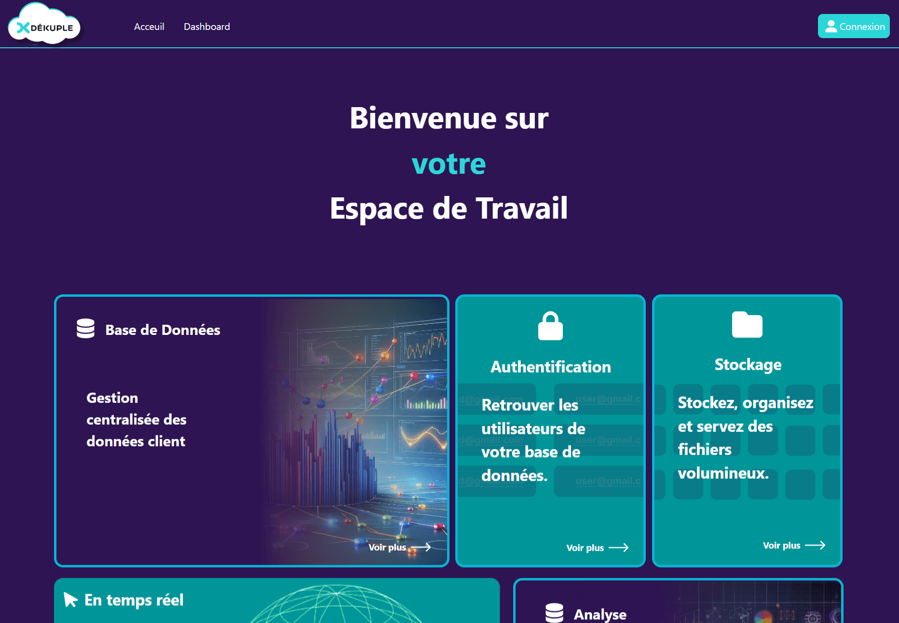The image size is (899, 623).
Task: Click the folder icon above Stockage
Action: point(747,325)
